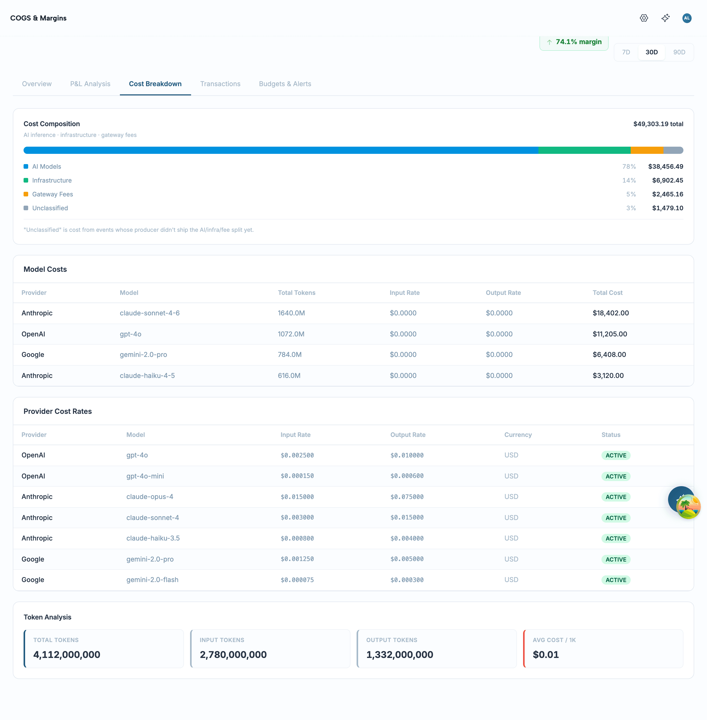Switch to the Overview tab
This screenshot has width=707, height=720.
[37, 84]
